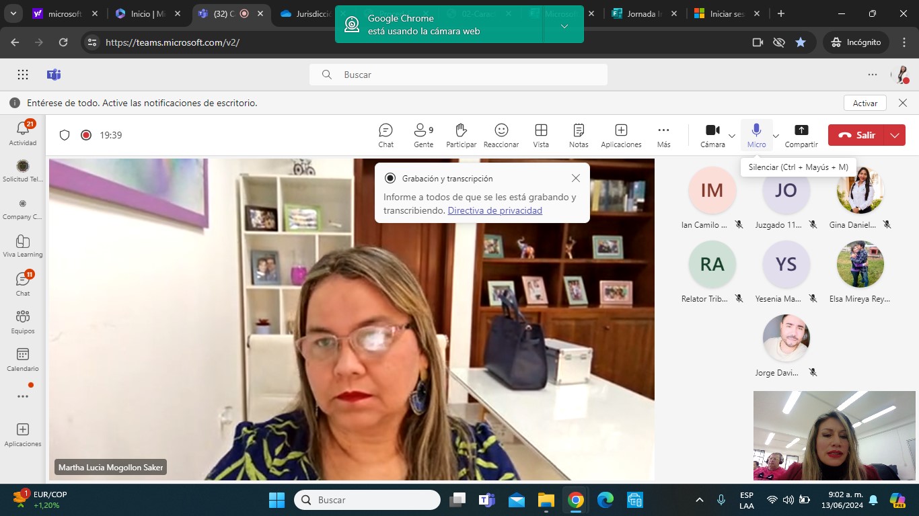Click the red recording indicator
919x516 pixels.
click(x=86, y=135)
